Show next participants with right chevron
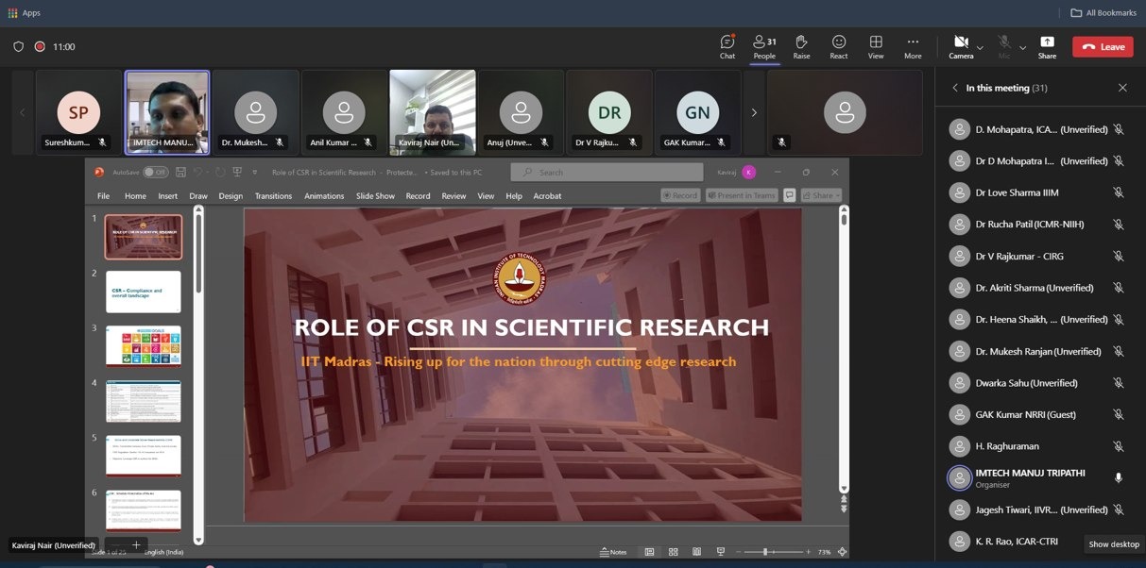This screenshot has height=568, width=1146. [754, 112]
